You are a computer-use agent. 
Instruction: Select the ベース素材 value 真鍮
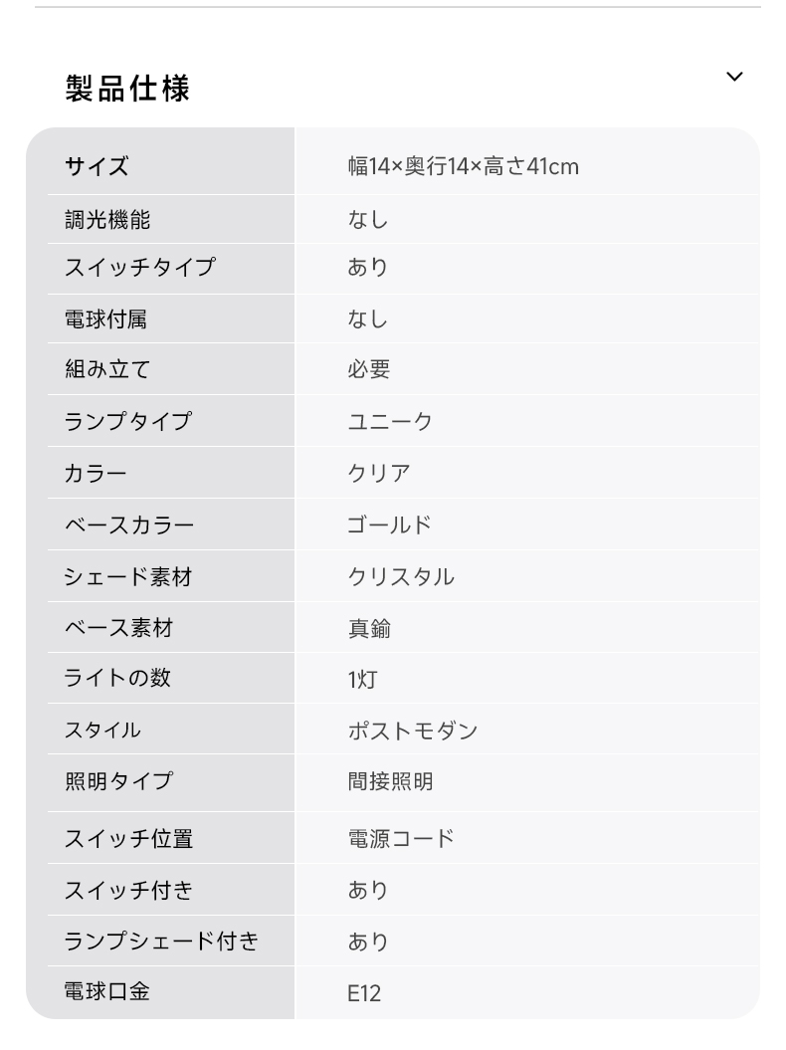coord(369,628)
